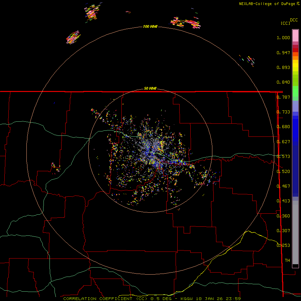
Task: Click the TH threshold label
Action: pyautogui.click(x=287, y=261)
